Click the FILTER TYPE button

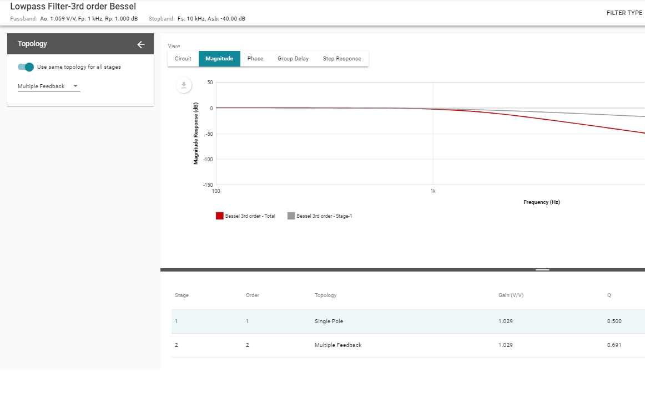tap(624, 13)
